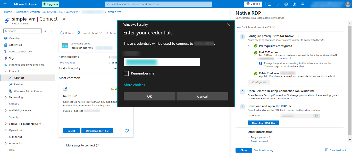Expand the Networking section
The height and width of the screenshot is (158, 352).
point(6,97)
